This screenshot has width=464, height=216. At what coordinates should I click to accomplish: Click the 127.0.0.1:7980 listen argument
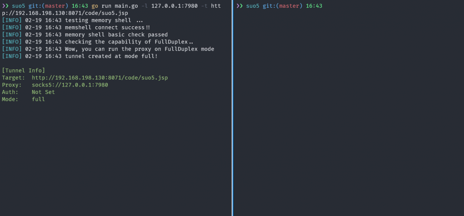tap(174, 6)
